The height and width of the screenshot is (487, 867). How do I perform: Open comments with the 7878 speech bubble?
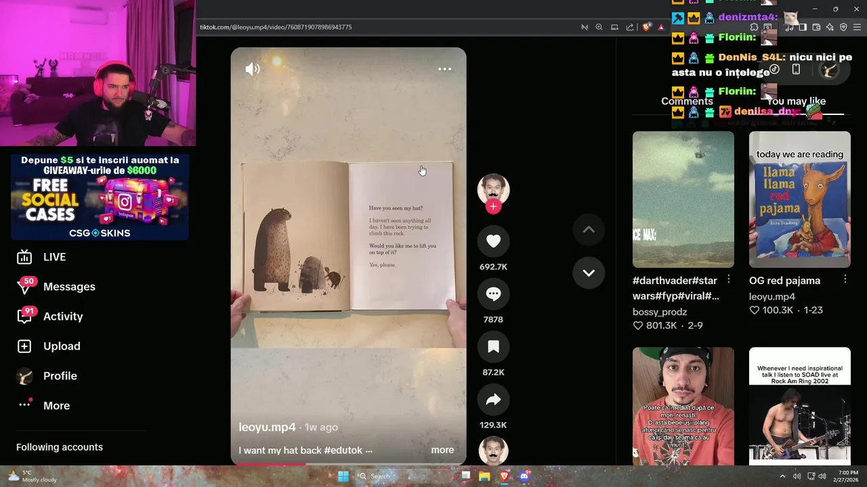[x=493, y=294]
